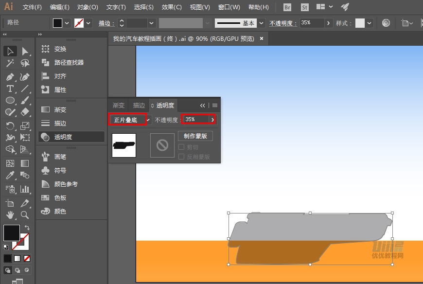This screenshot has height=284, width=423.
Task: Enable the 剪切 (Clip) checkbox
Action: 181,147
